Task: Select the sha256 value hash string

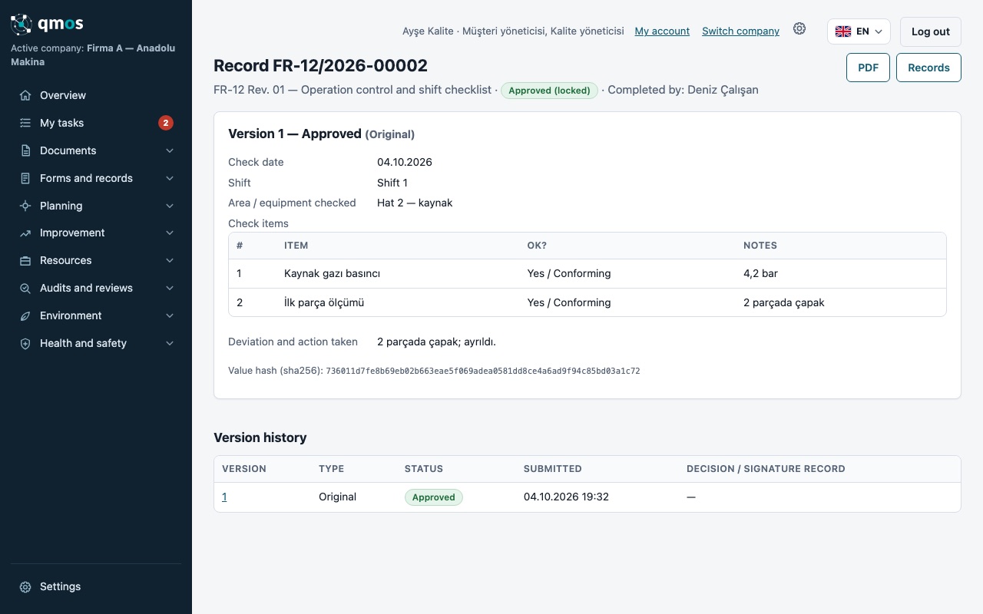Action: click(483, 371)
